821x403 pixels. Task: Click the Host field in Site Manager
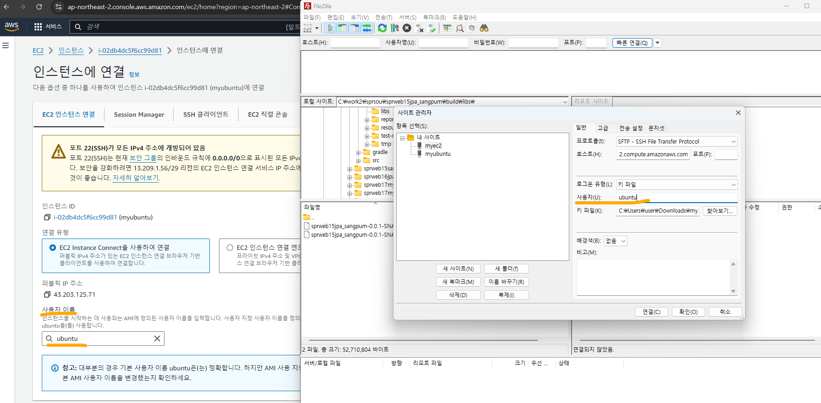[653, 154]
